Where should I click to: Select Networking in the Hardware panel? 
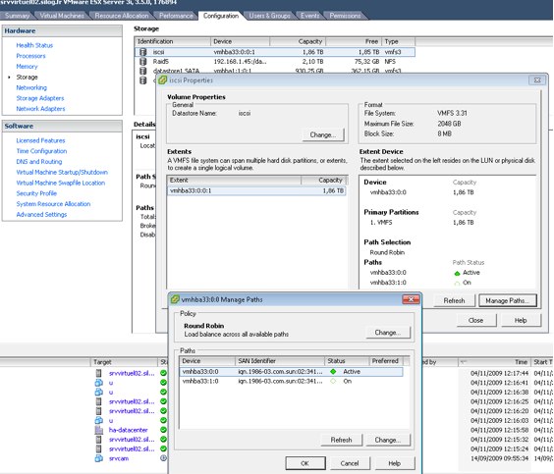click(x=31, y=87)
